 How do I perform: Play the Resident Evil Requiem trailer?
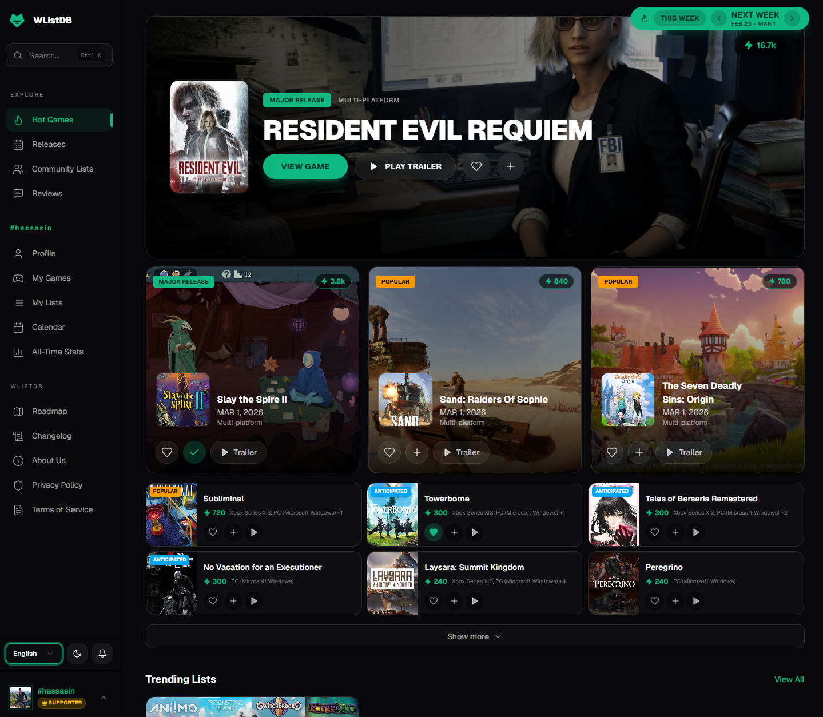[405, 166]
